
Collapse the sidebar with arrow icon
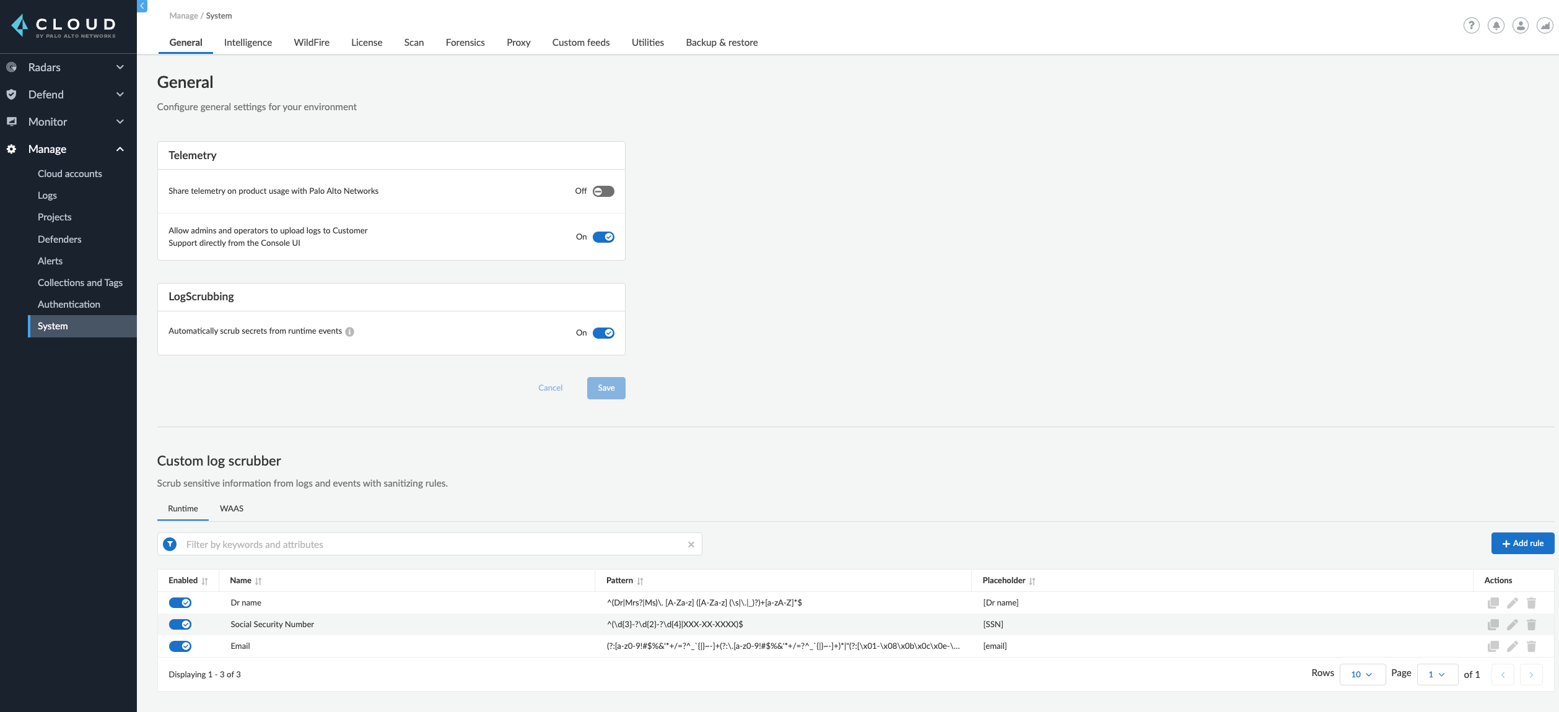(142, 6)
